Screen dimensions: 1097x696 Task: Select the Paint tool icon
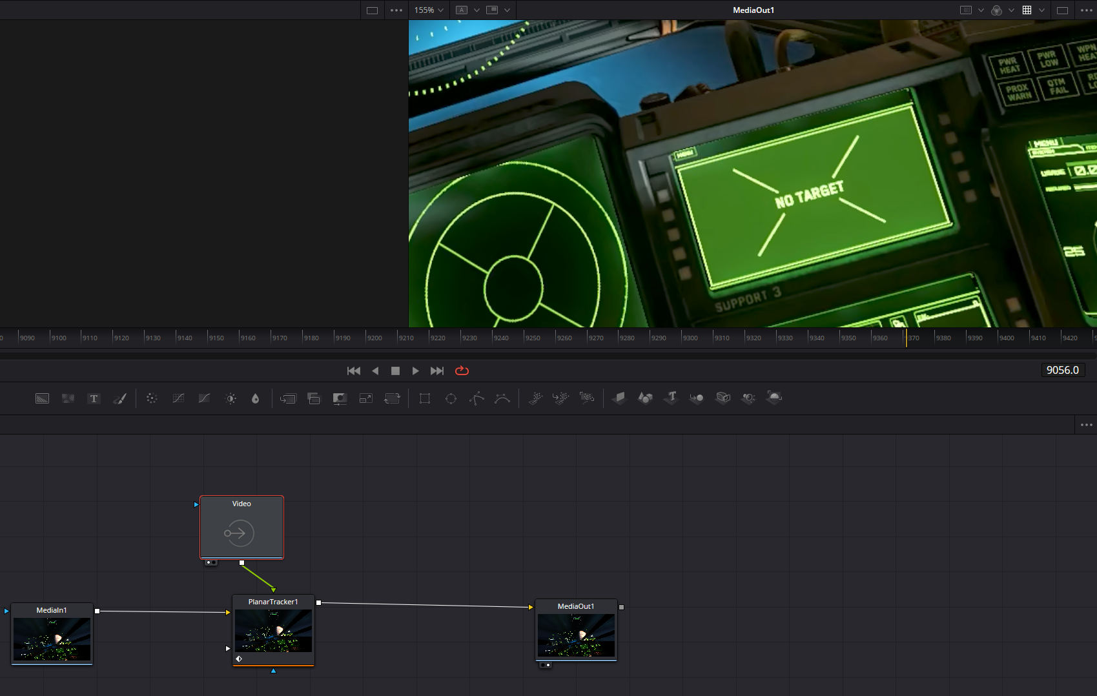pyautogui.click(x=119, y=398)
